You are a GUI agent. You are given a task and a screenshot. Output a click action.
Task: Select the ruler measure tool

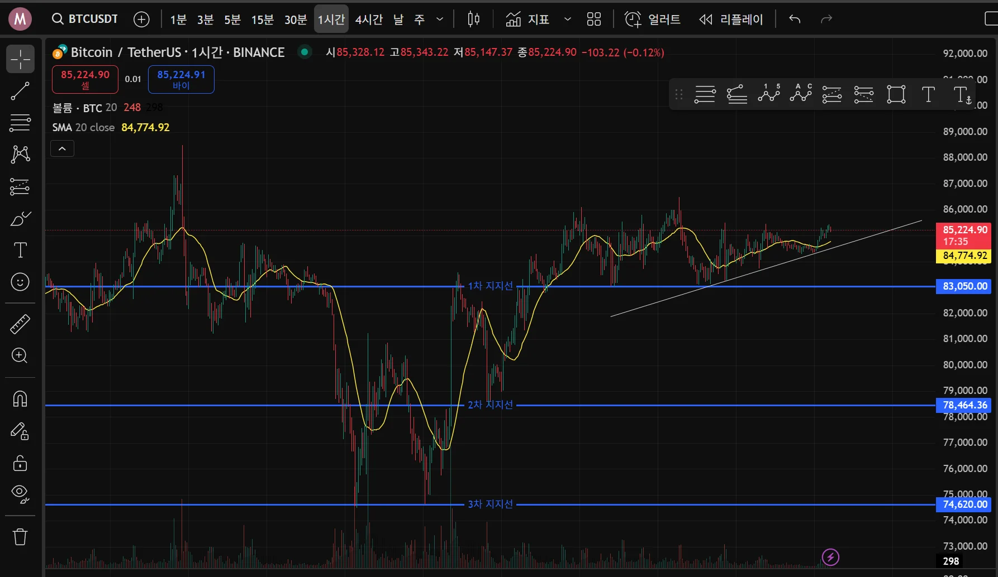click(20, 324)
